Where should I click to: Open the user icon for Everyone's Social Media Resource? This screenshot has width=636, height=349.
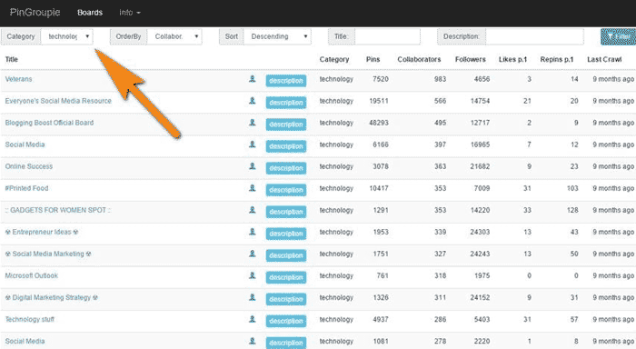click(x=252, y=101)
